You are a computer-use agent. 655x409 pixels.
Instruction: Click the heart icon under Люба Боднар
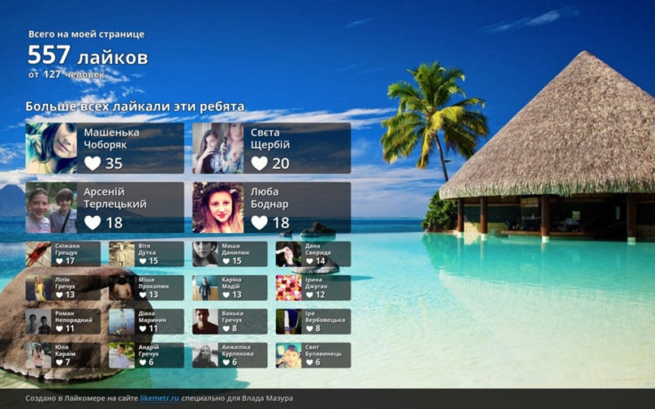coord(260,222)
